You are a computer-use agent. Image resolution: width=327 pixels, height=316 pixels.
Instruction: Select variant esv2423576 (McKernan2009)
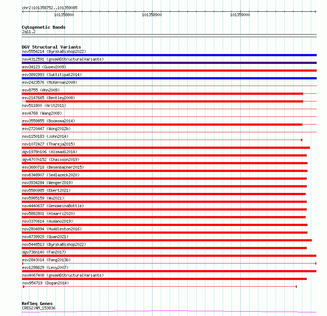pyautogui.click(x=50, y=82)
